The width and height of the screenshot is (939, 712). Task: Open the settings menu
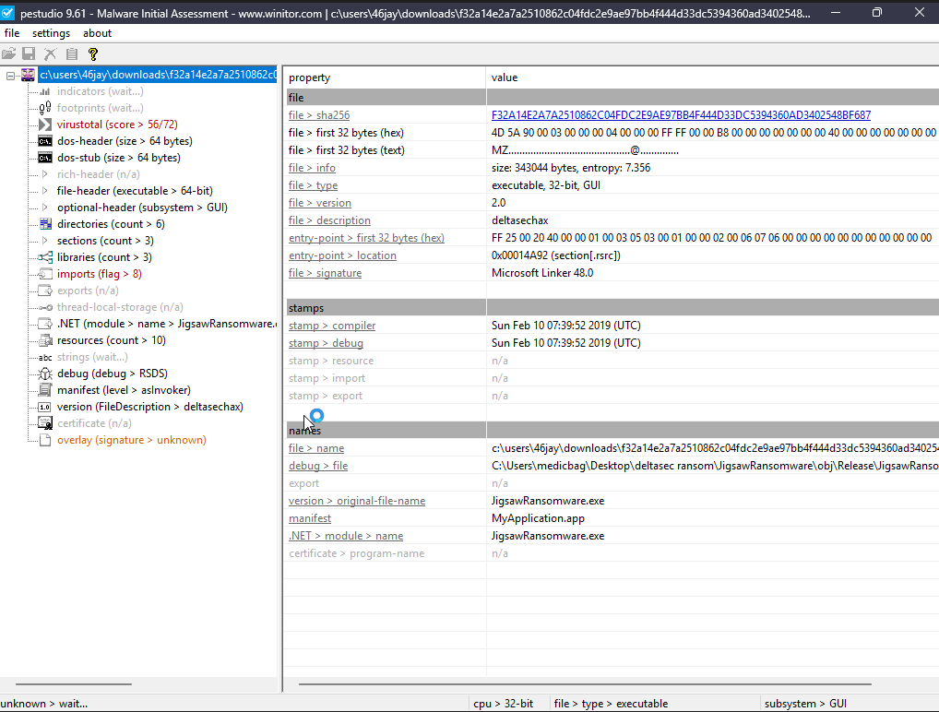click(x=51, y=33)
